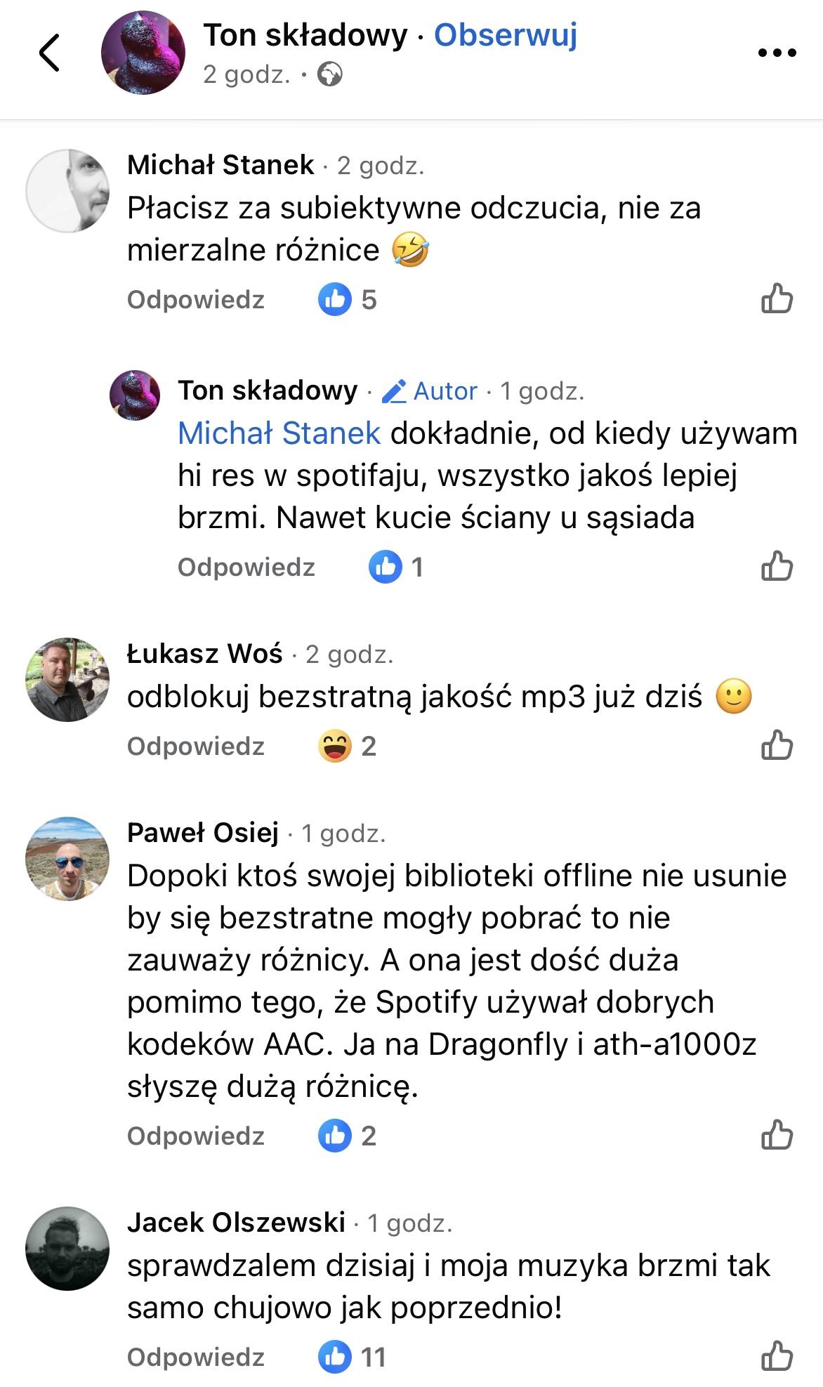Open Jacek Olszewski's profile name
Image resolution: width=823 pixels, height=1387 pixels.
pos(236,1223)
